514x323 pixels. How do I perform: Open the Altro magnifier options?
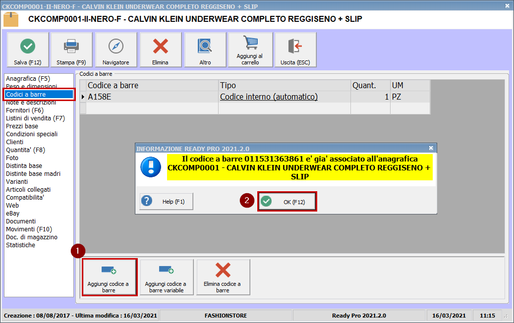pos(205,50)
